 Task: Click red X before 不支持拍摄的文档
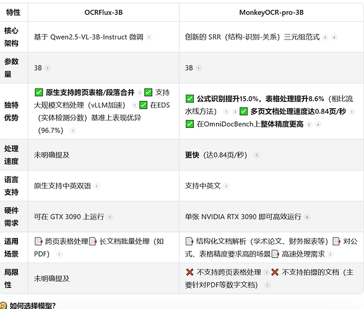[275, 272]
